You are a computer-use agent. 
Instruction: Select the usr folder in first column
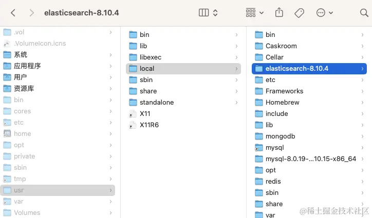pos(19,190)
